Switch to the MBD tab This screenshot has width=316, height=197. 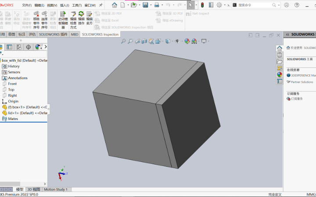[75, 35]
